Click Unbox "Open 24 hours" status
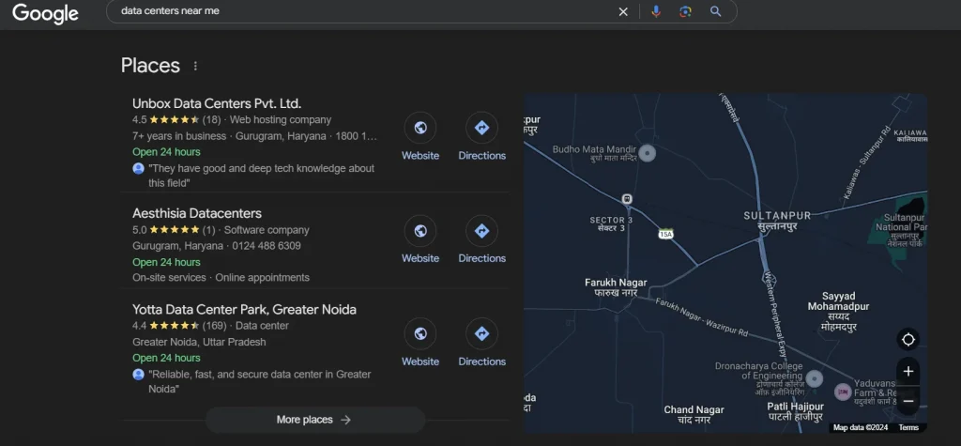The width and height of the screenshot is (961, 446). pyautogui.click(x=166, y=151)
